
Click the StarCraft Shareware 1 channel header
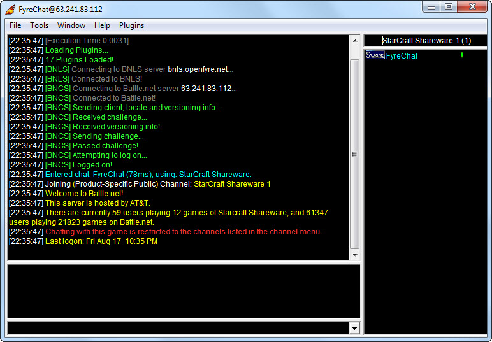coord(426,40)
